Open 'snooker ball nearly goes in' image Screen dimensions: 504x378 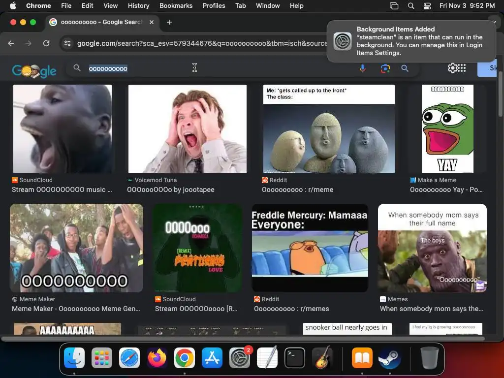pos(347,329)
